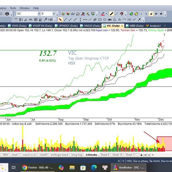Click the binoculars explore icon
This screenshot has width=172, height=172.
coord(73,14)
